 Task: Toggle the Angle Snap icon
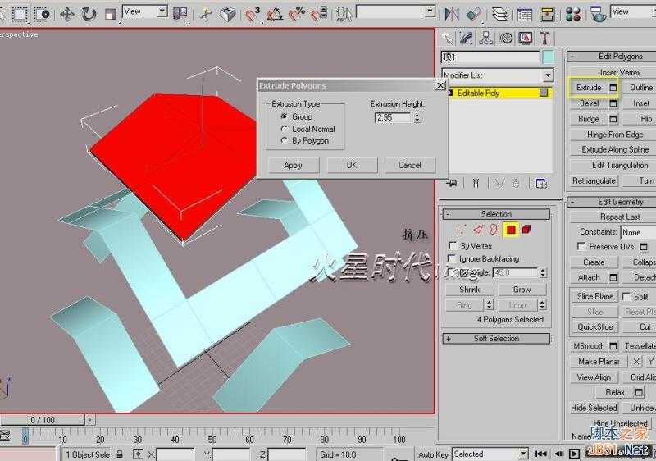pos(275,15)
